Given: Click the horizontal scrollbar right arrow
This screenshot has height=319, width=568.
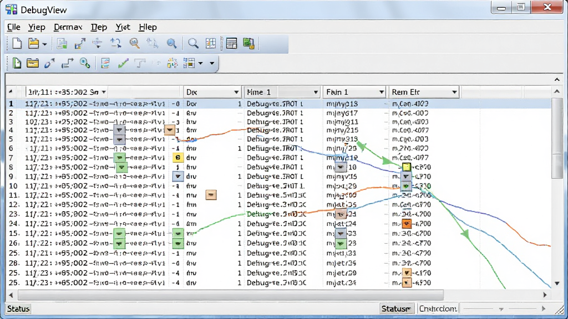Looking at the screenshot, I should point(545,295).
